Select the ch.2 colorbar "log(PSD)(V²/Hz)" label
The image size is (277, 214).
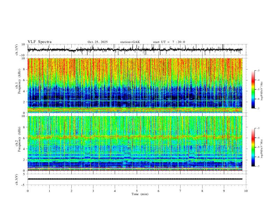point(262,149)
